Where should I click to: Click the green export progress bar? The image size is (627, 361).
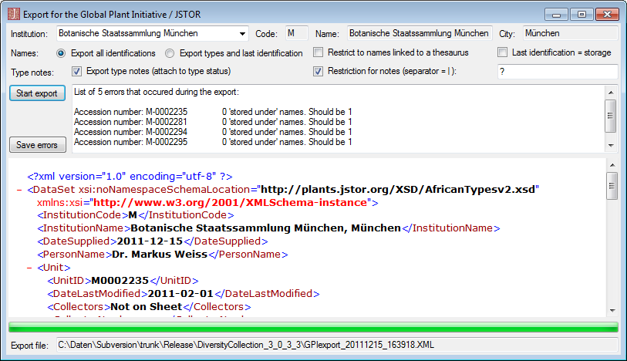tap(313, 327)
